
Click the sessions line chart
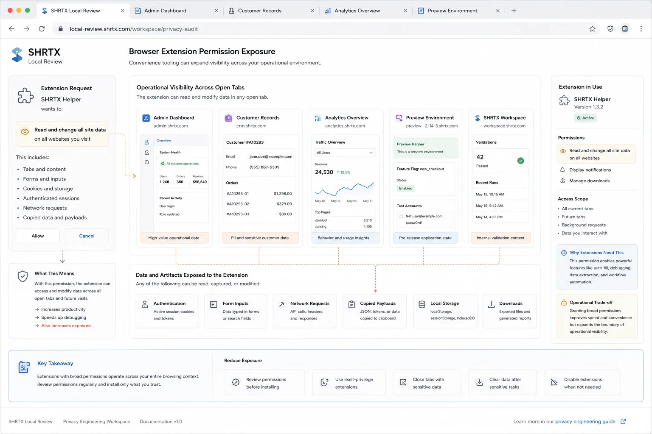[x=344, y=189]
